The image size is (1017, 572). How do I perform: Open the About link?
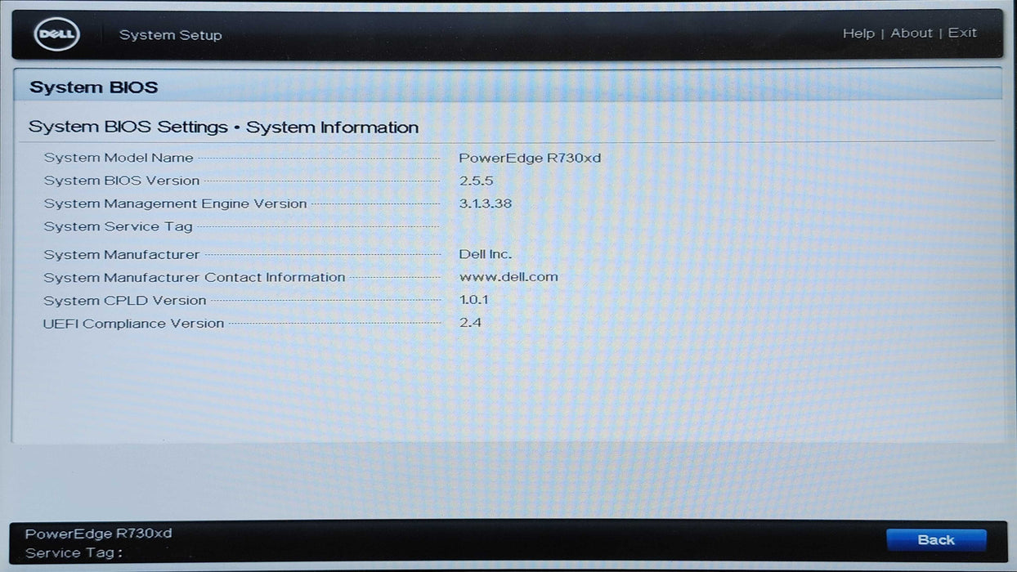912,33
